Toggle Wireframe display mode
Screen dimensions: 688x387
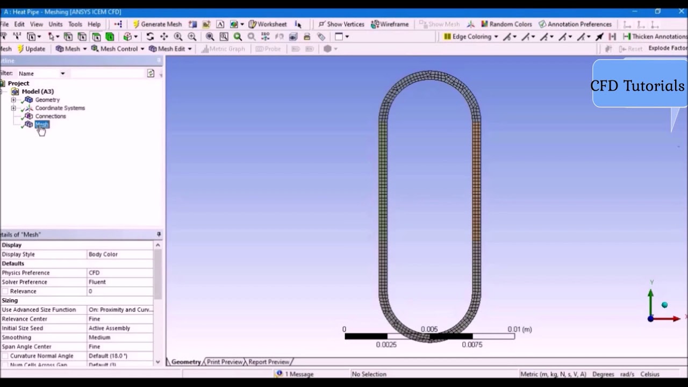pyautogui.click(x=390, y=24)
